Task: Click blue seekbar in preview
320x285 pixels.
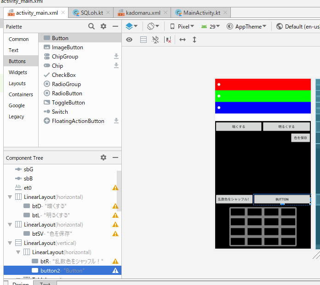Action: click(263, 107)
